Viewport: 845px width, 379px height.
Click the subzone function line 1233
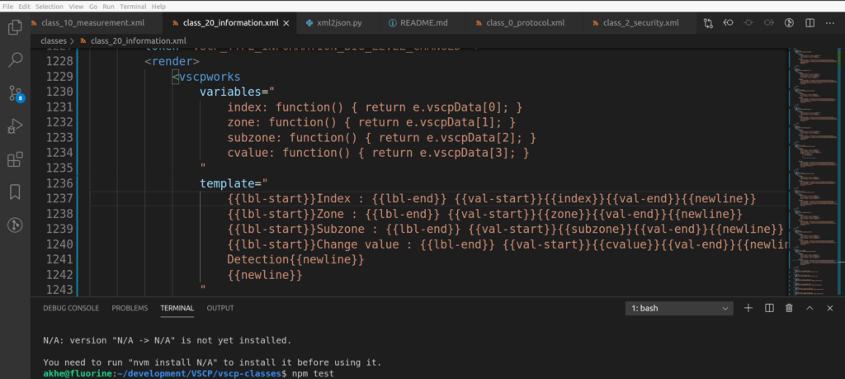click(381, 137)
